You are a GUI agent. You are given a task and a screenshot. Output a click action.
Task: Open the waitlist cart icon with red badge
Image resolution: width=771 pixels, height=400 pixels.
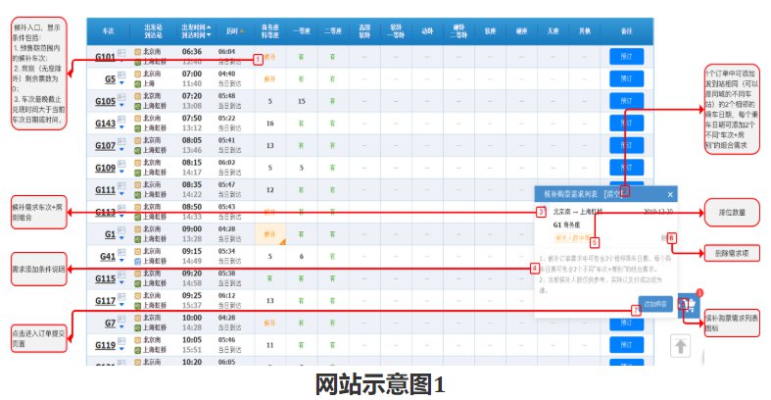click(689, 305)
